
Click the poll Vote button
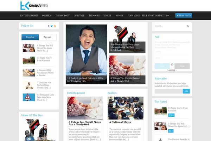(162, 66)
